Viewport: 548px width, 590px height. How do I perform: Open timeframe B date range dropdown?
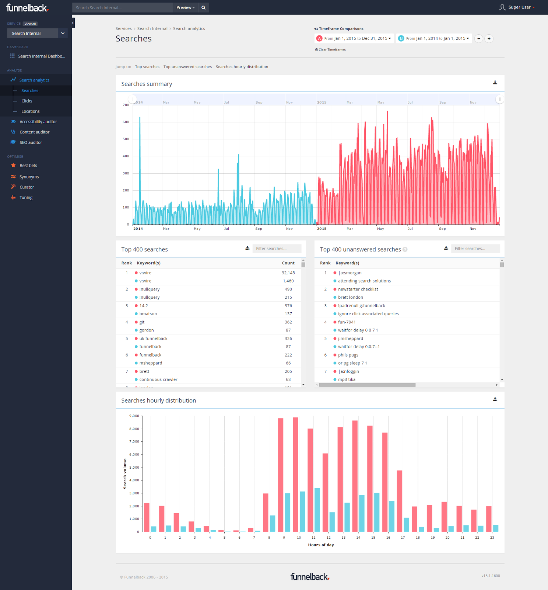coord(434,38)
